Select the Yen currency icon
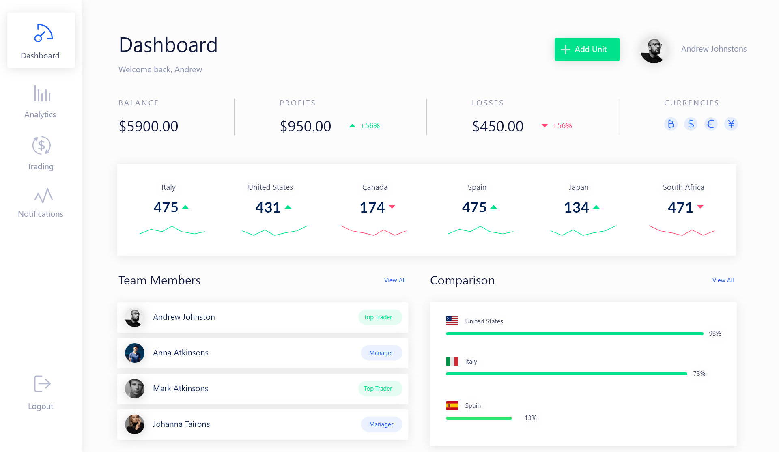 point(731,124)
